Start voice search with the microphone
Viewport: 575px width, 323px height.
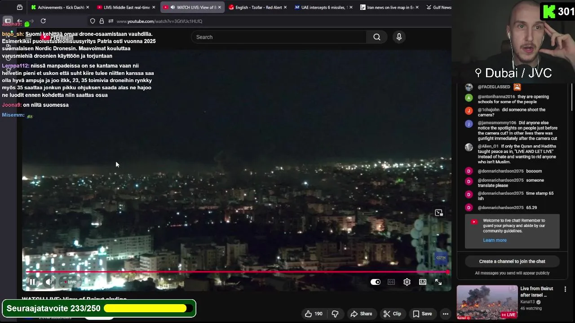coord(399,37)
